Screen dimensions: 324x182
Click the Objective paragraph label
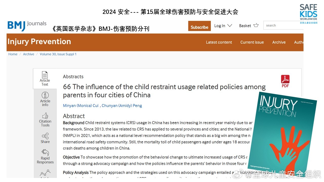[71, 157]
